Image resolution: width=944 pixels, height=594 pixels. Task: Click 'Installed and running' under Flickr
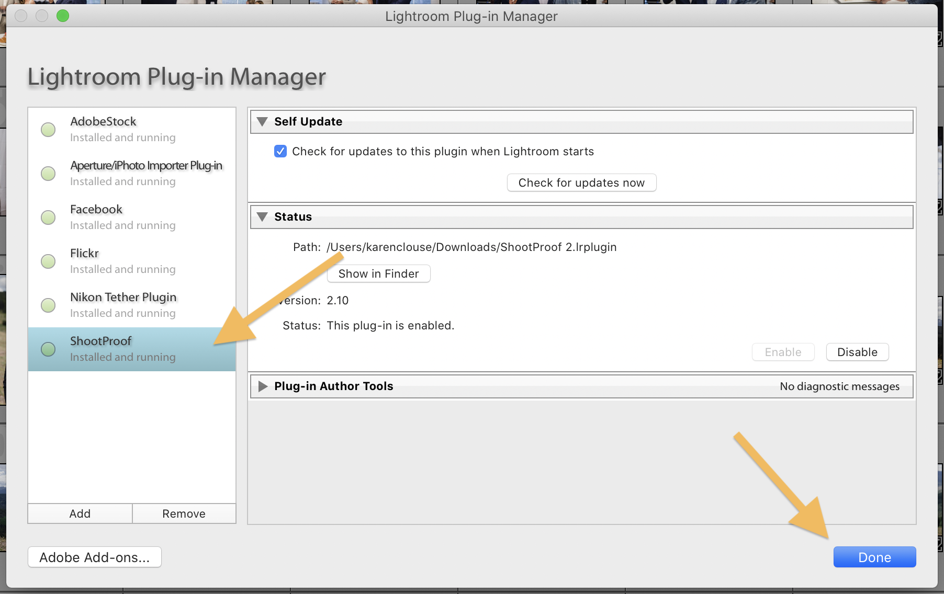pyautogui.click(x=123, y=269)
